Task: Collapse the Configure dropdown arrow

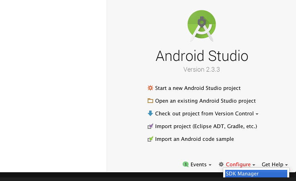Action: tap(254, 165)
